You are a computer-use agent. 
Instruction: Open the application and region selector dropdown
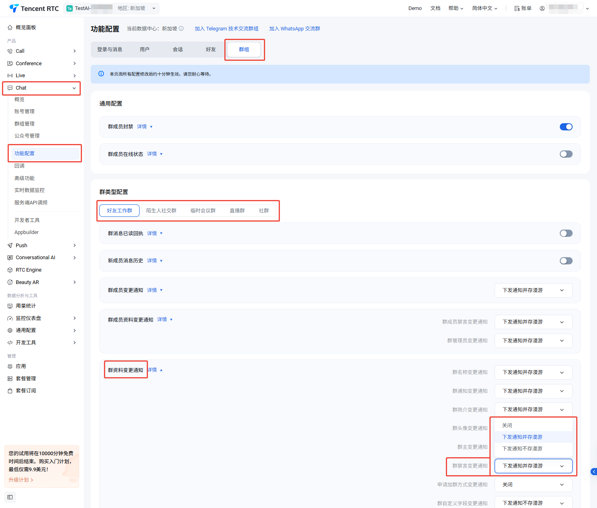coord(112,8)
